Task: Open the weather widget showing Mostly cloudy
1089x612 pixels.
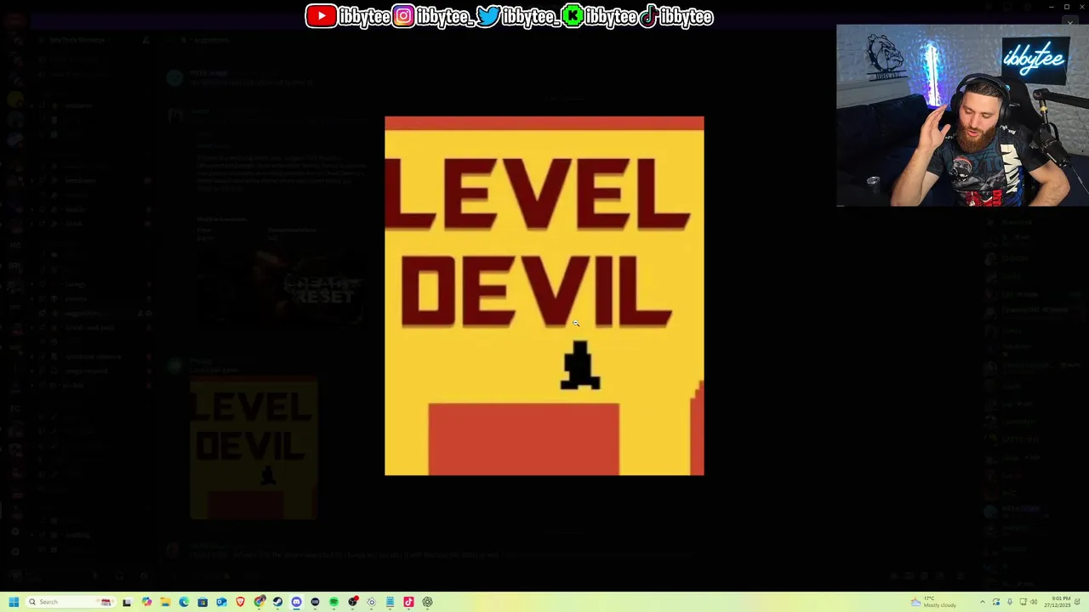Action: (x=933, y=602)
